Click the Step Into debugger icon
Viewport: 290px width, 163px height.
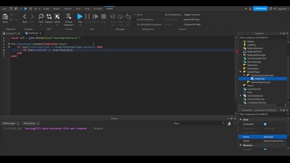(113, 17)
